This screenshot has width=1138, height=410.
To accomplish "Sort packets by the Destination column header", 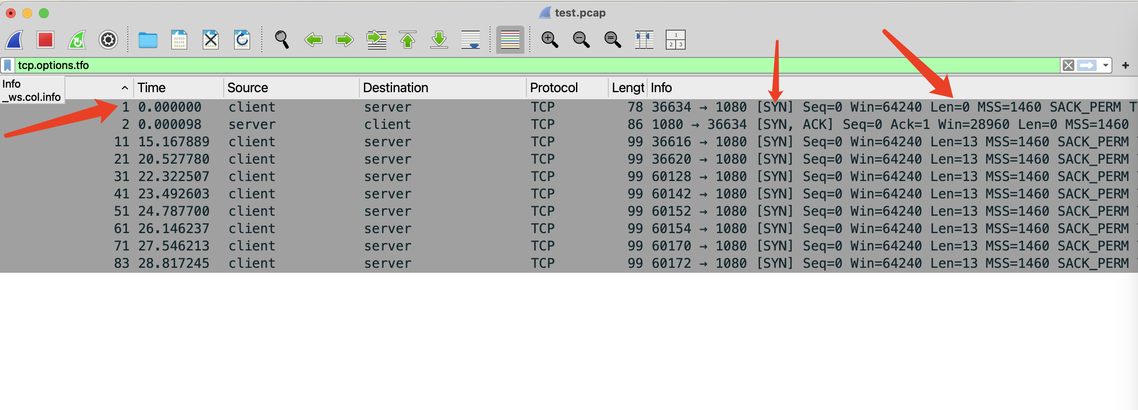I will pyautogui.click(x=442, y=88).
